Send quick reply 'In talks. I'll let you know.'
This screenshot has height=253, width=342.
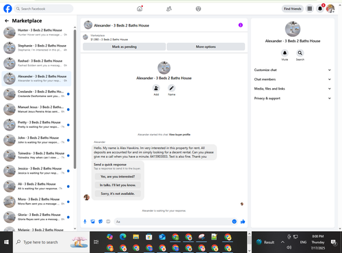click(x=118, y=185)
